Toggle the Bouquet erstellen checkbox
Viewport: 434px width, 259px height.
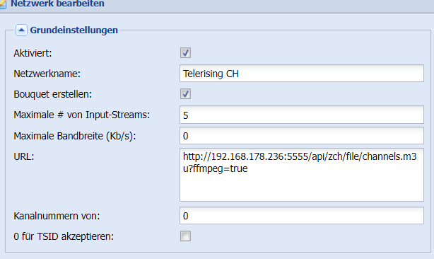click(185, 94)
